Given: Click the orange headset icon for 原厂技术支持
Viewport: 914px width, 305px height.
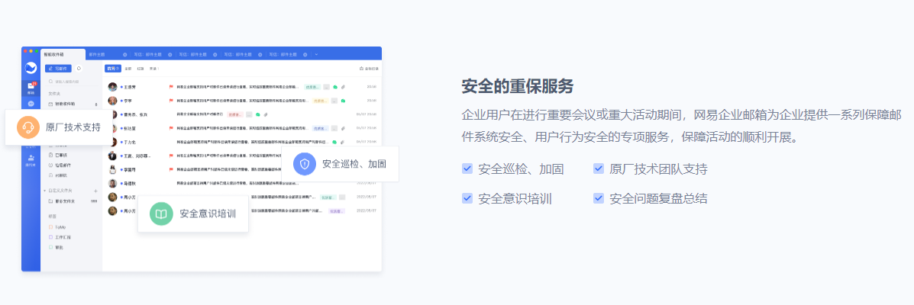Looking at the screenshot, I should click(28, 127).
